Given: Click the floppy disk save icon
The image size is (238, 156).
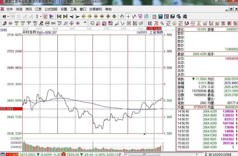Looking at the screenshot, I should pos(172,16).
